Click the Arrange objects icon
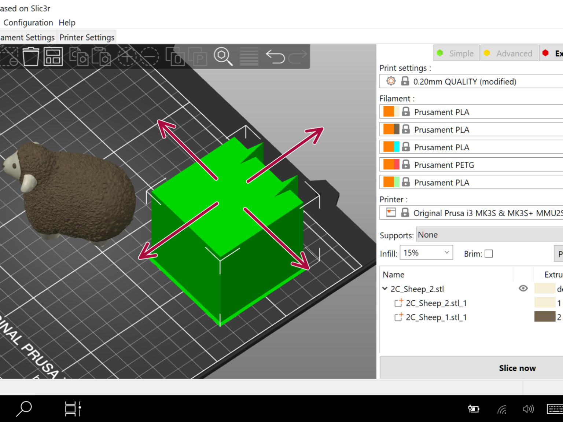The height and width of the screenshot is (422, 563). tap(53, 57)
